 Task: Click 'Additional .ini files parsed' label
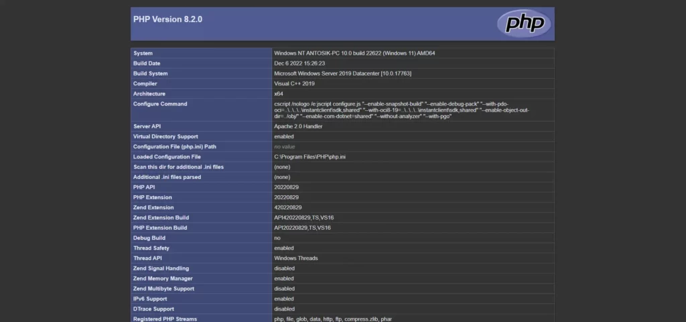(167, 177)
